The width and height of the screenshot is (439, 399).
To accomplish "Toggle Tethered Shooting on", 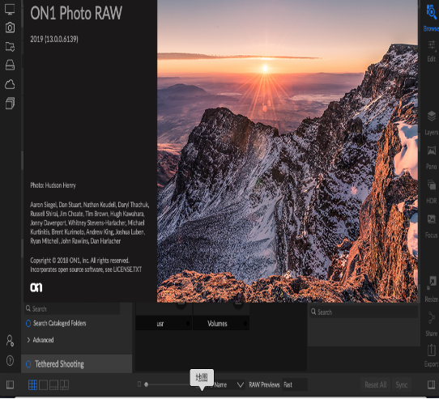I will pos(28,364).
